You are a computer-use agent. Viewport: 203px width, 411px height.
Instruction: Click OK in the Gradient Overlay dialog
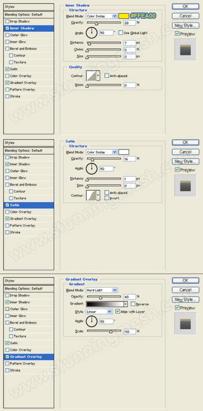point(186,280)
